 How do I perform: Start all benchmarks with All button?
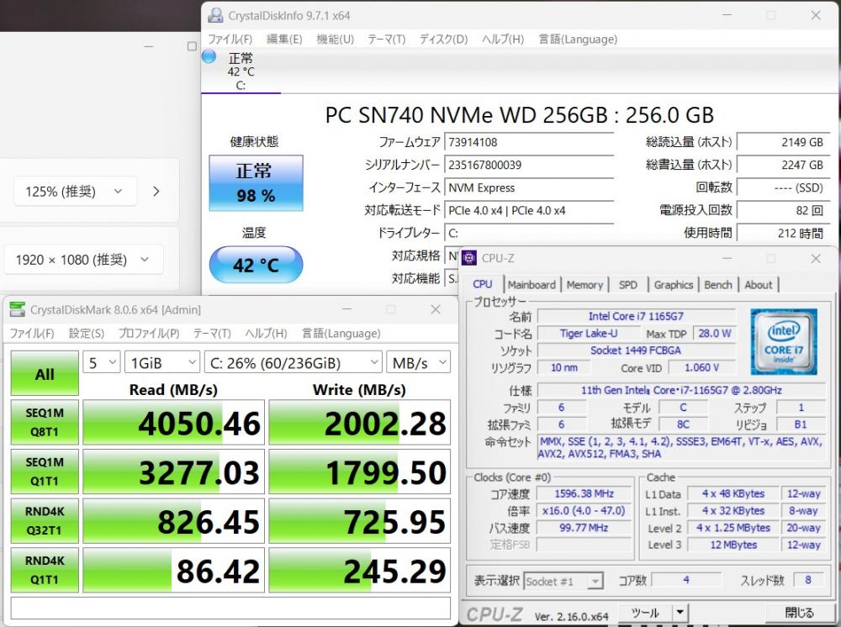point(45,375)
